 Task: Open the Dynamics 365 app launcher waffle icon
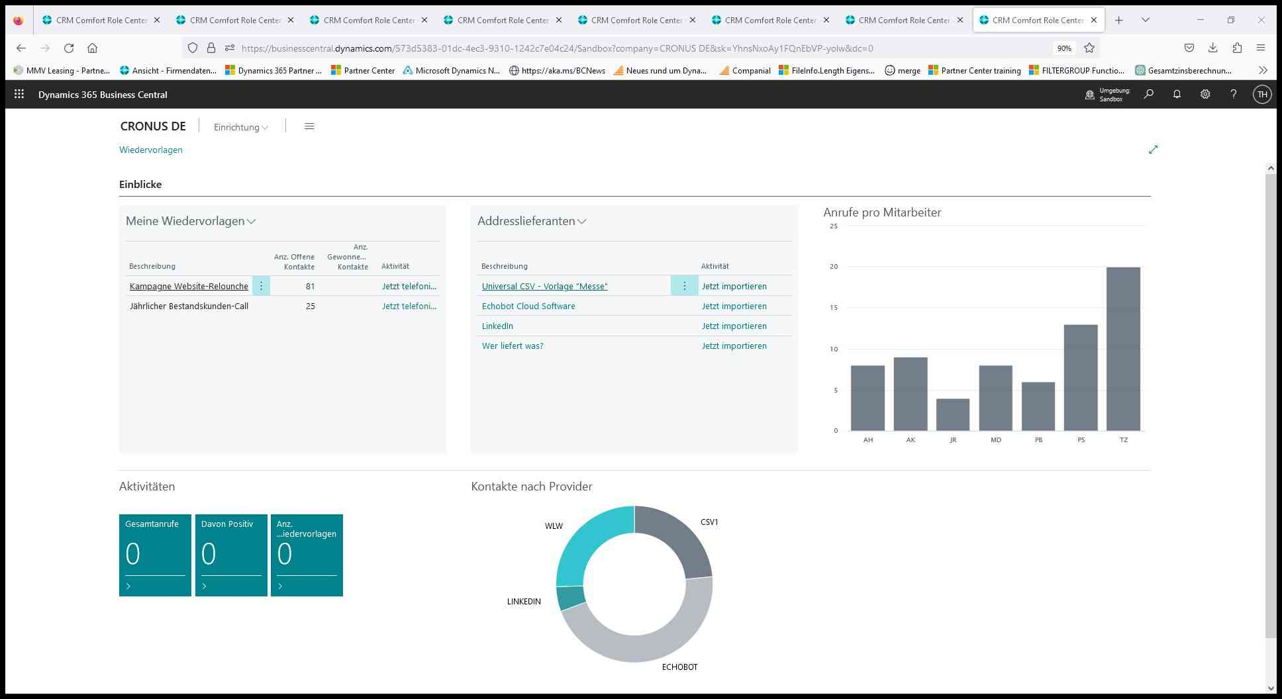point(19,94)
